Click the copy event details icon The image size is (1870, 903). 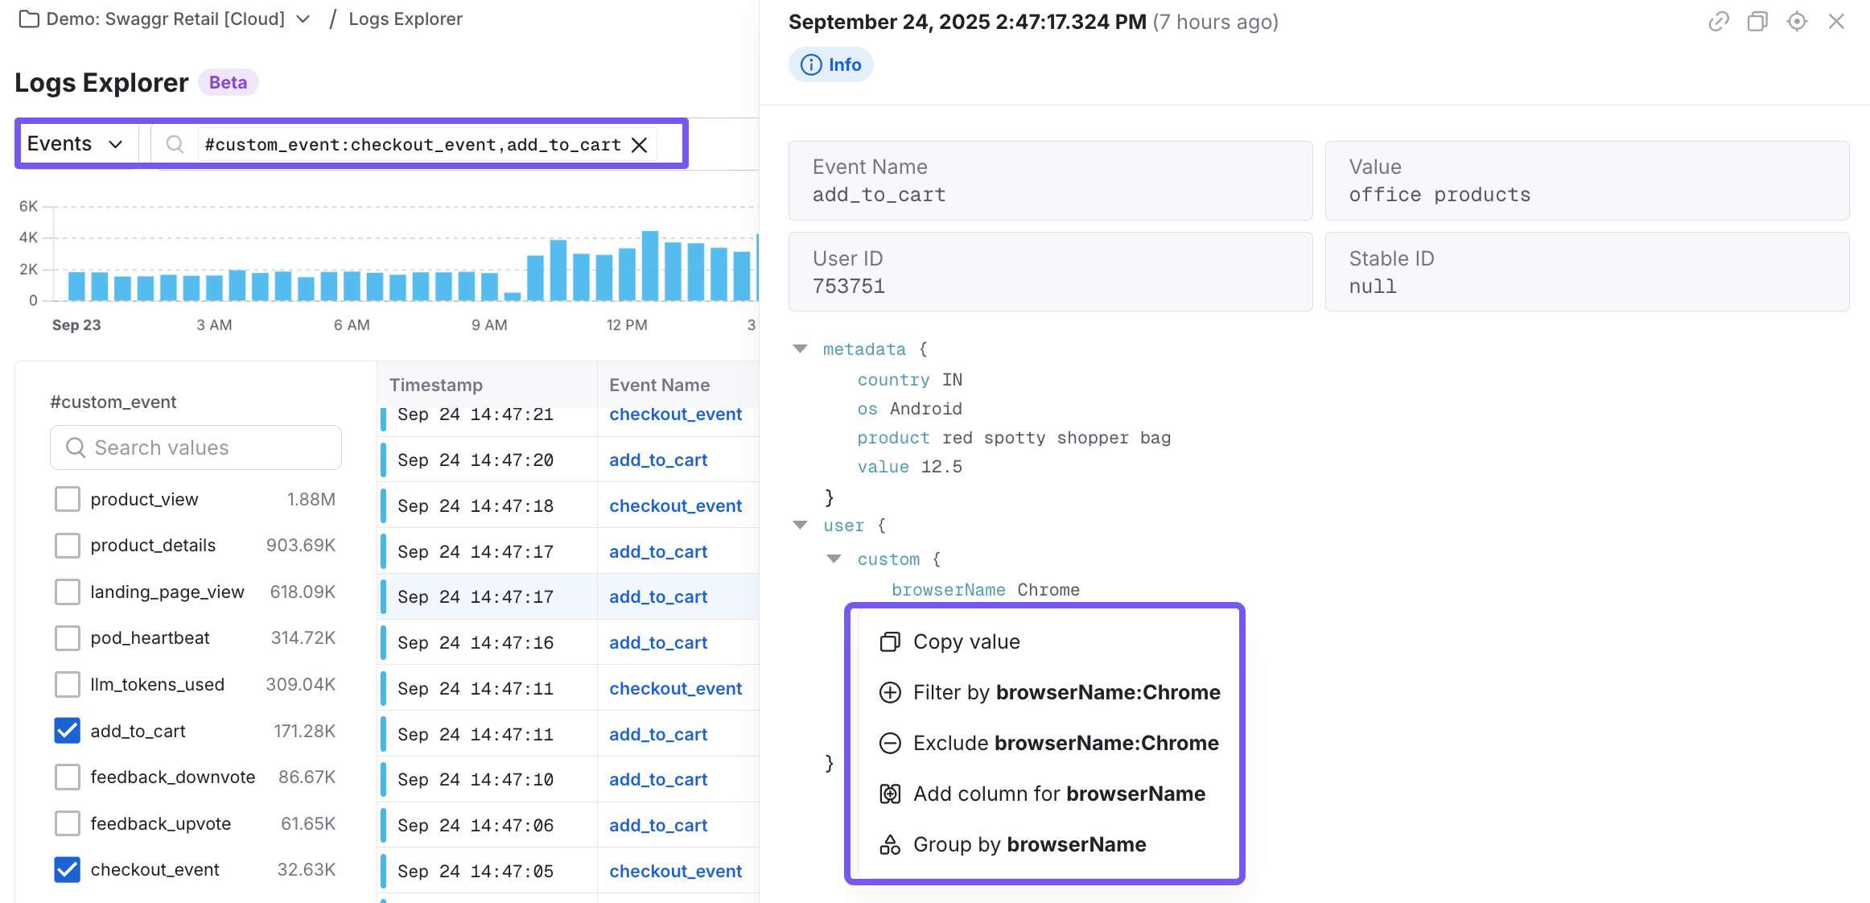pyautogui.click(x=1757, y=22)
